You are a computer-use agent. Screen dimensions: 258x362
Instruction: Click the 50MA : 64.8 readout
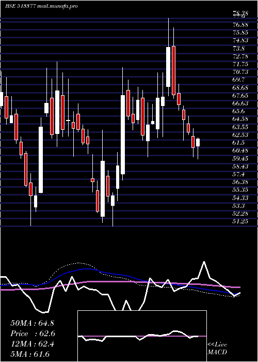[32, 323]
